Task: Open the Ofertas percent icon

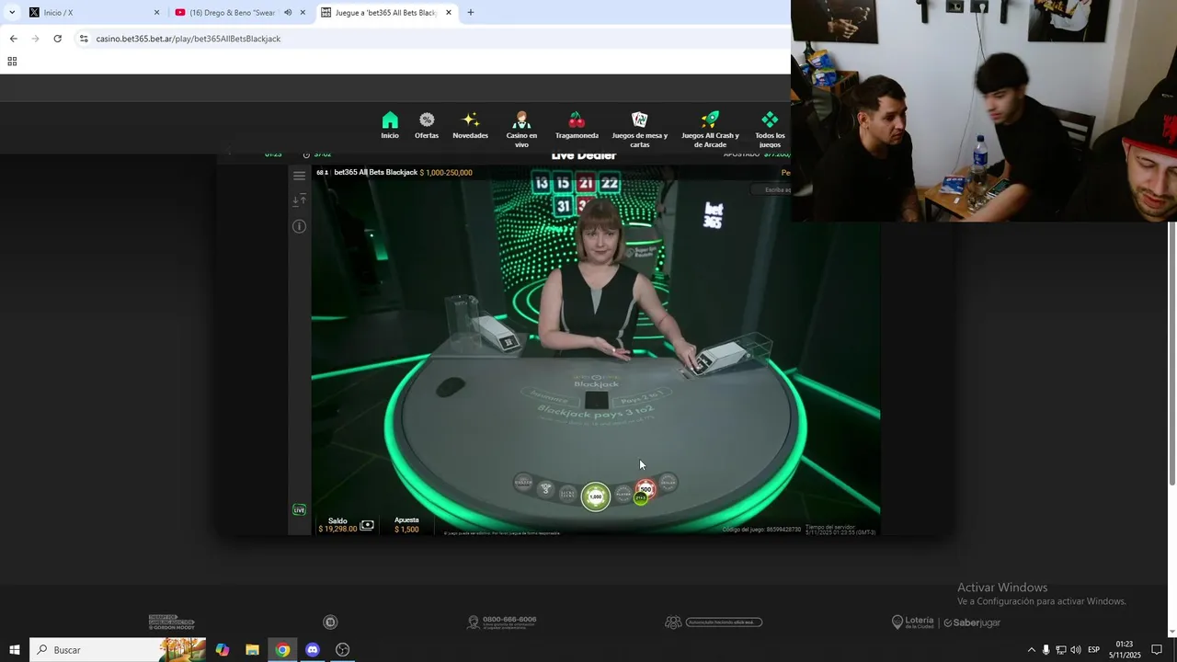Action: point(427,120)
